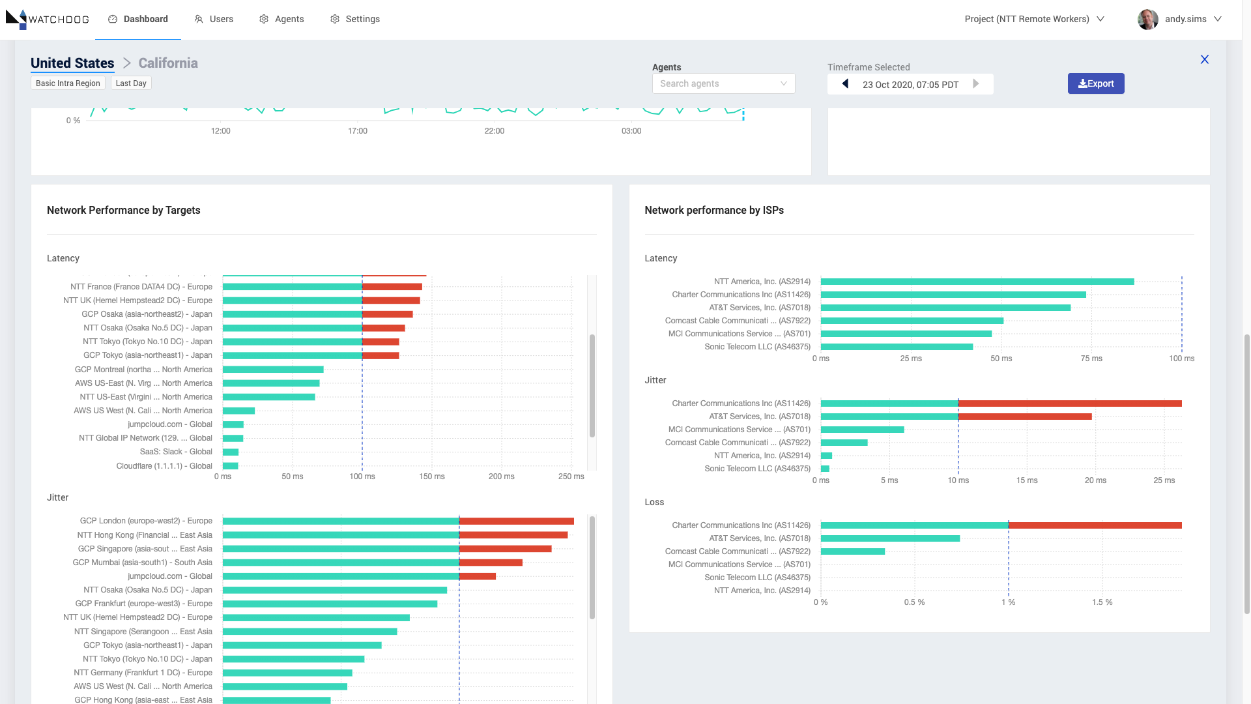This screenshot has width=1251, height=704.
Task: Open andy.sims account menu chevron
Action: point(1218,19)
